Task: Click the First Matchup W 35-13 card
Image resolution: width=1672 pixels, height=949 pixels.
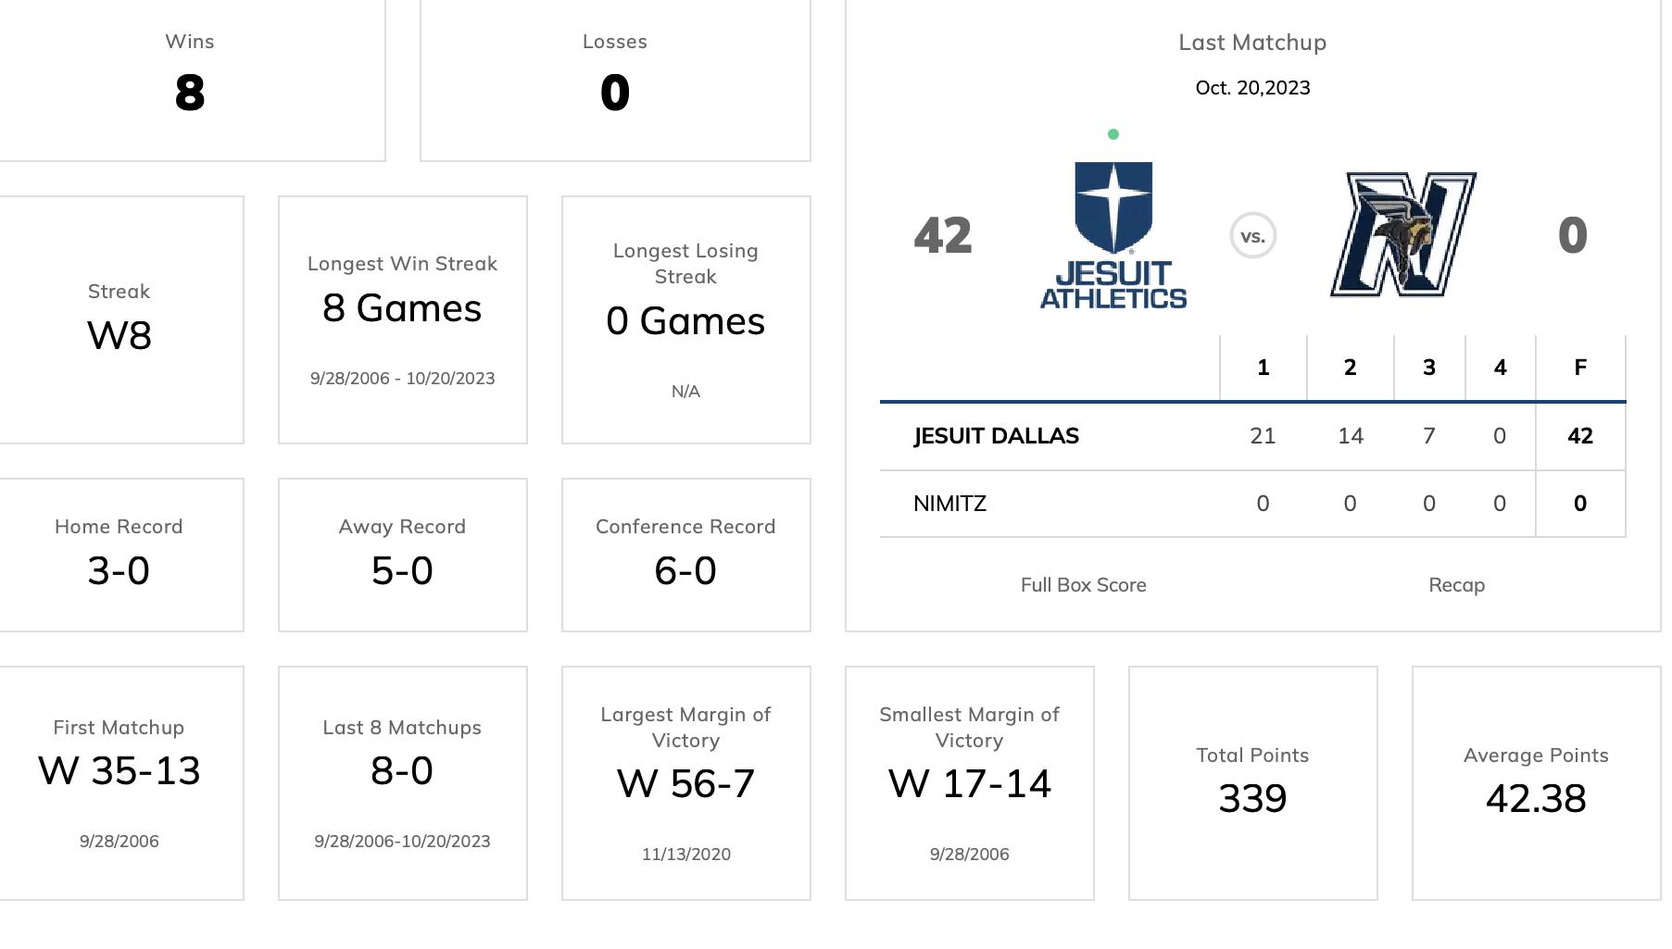Action: [x=120, y=783]
